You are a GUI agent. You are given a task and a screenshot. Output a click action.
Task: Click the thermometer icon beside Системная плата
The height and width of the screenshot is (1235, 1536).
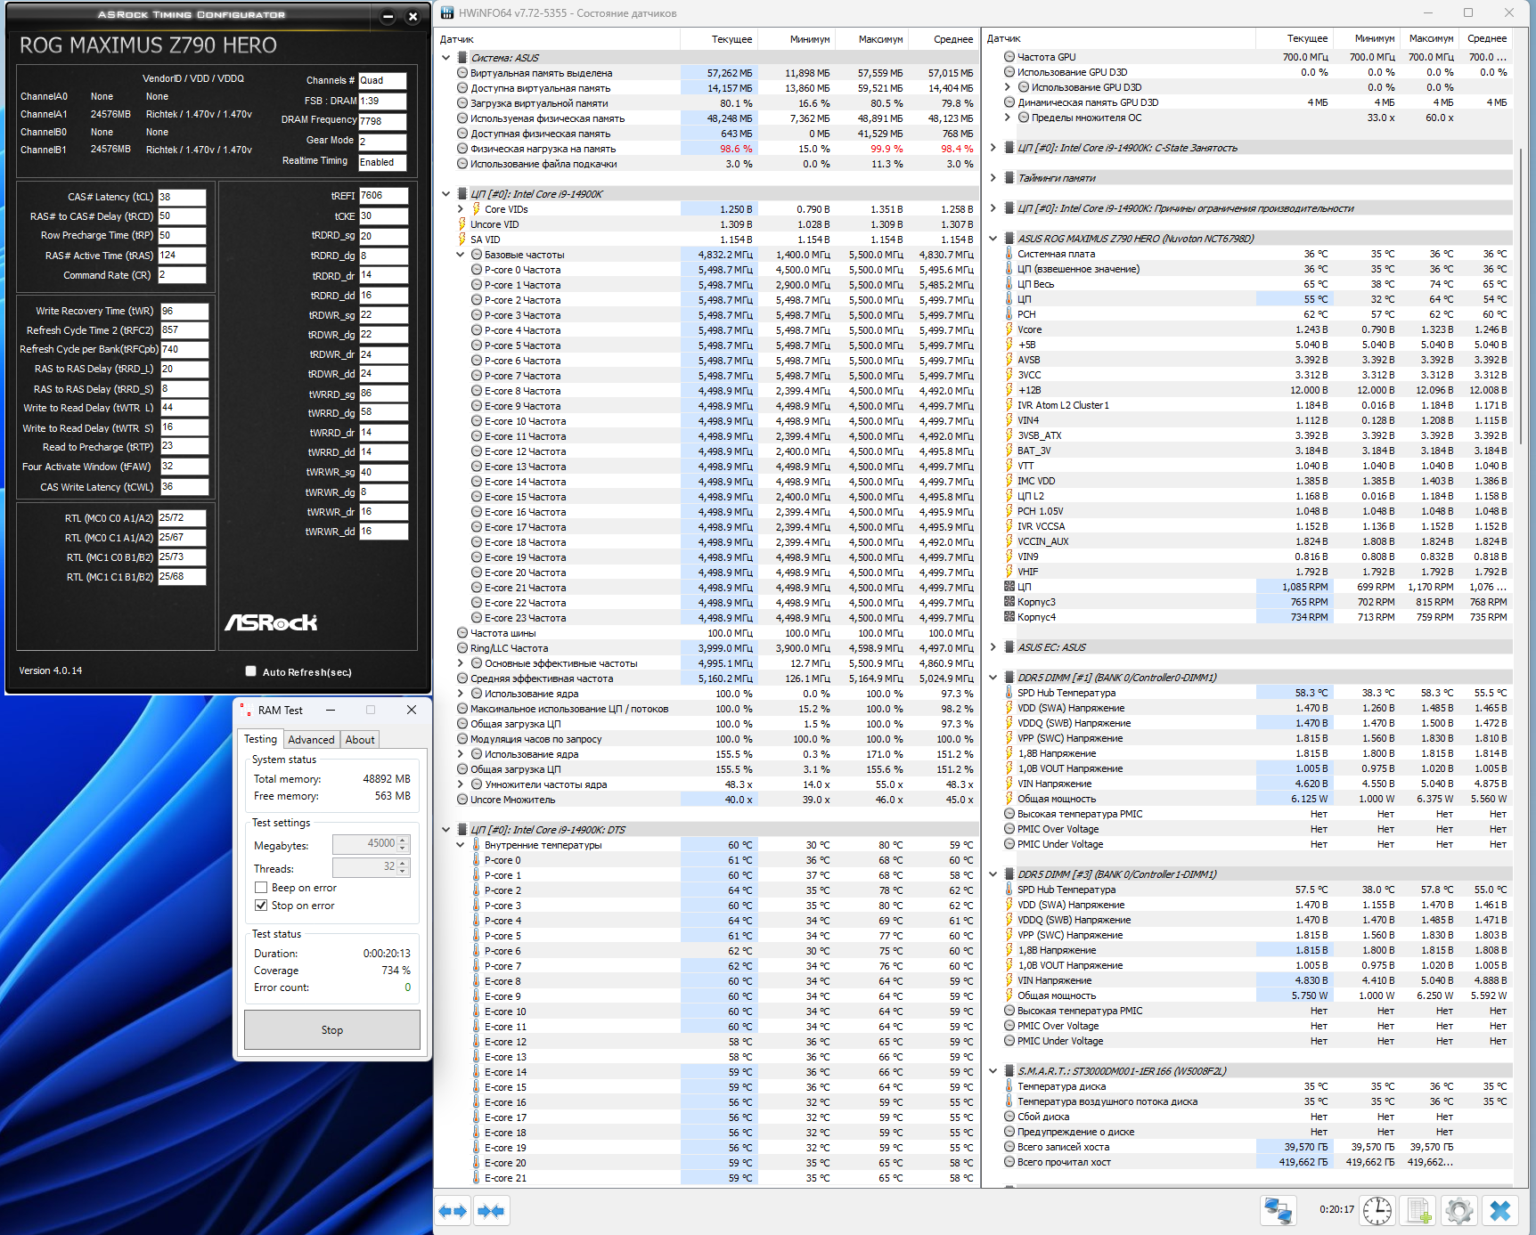pyautogui.click(x=1009, y=254)
